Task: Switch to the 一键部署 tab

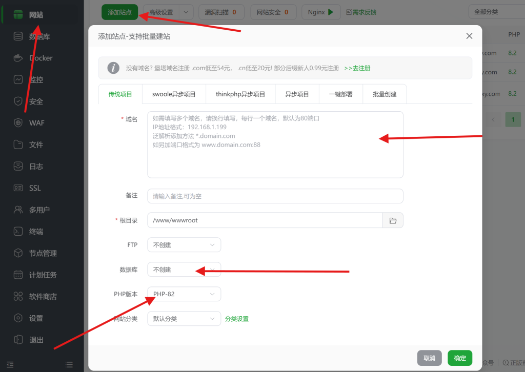Action: click(340, 94)
